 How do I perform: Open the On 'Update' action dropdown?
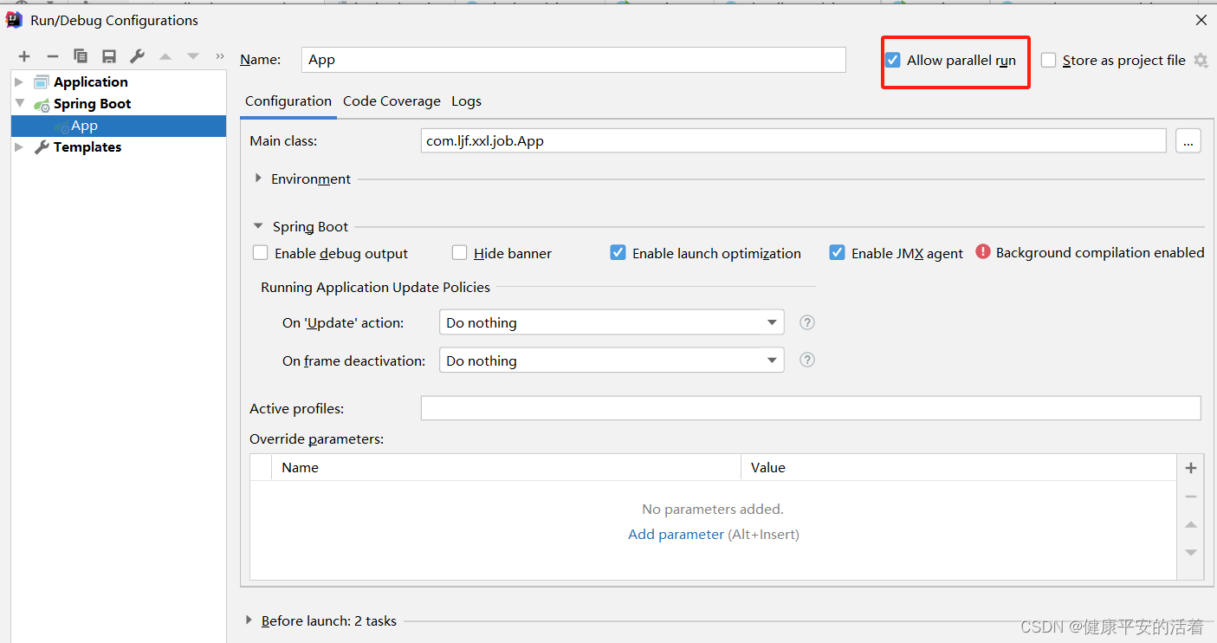[x=612, y=322]
